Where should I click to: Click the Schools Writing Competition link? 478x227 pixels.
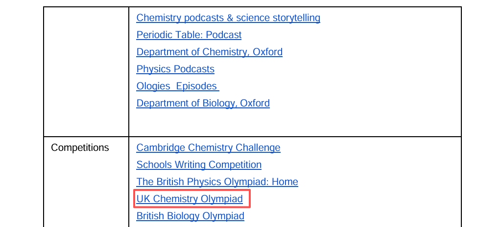click(199, 165)
